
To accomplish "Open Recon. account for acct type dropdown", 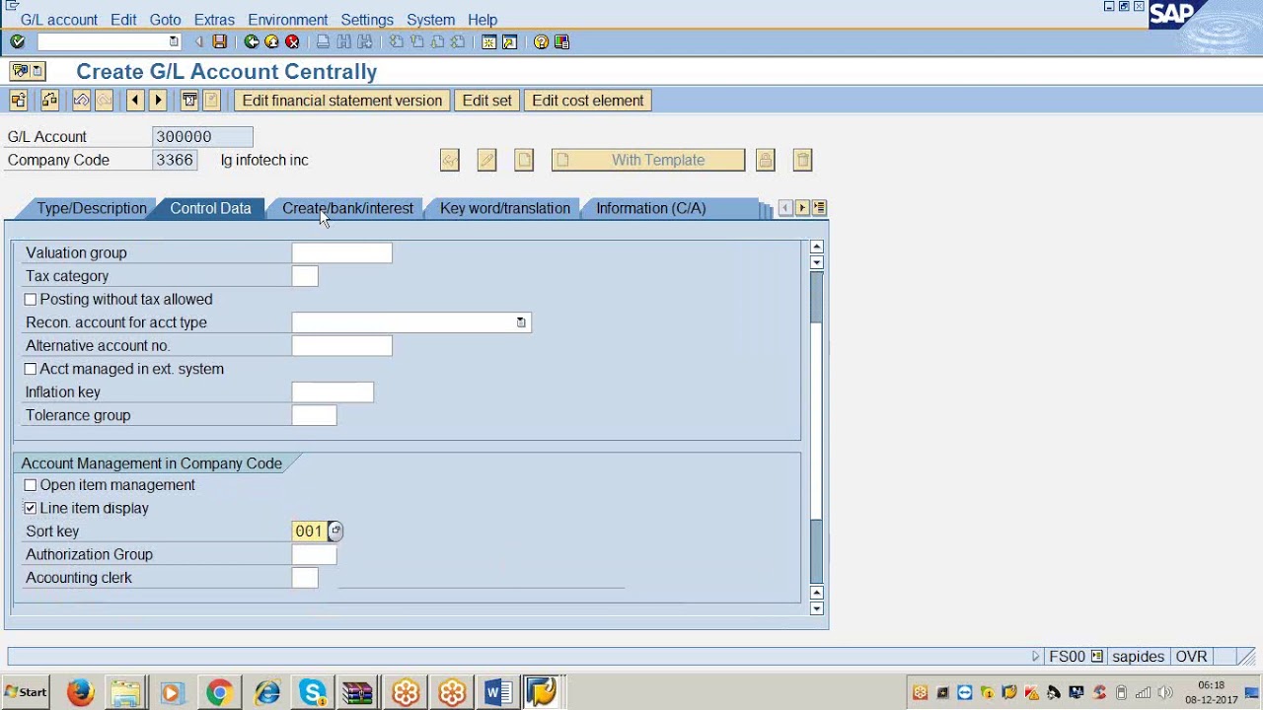I will [521, 322].
